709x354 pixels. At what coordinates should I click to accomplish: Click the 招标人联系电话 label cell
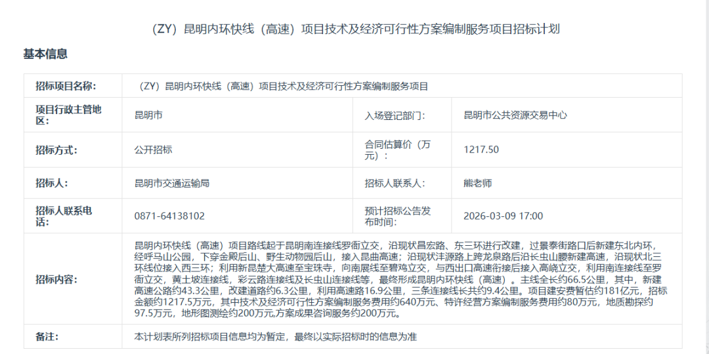point(63,216)
